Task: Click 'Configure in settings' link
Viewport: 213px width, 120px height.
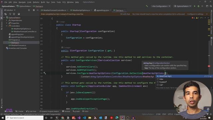Action: pos(195,14)
